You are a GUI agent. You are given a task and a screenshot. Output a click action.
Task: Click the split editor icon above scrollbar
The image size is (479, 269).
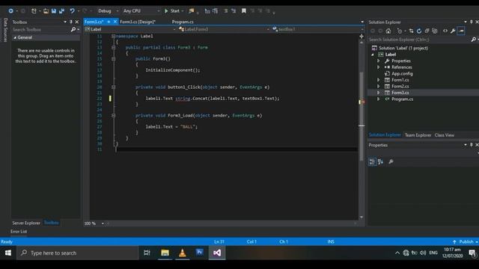pyautogui.click(x=361, y=37)
